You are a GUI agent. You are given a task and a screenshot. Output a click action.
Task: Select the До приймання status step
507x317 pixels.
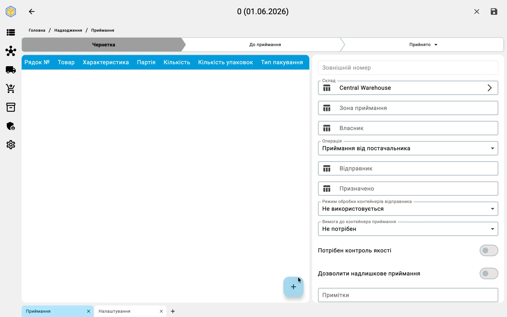[265, 45]
